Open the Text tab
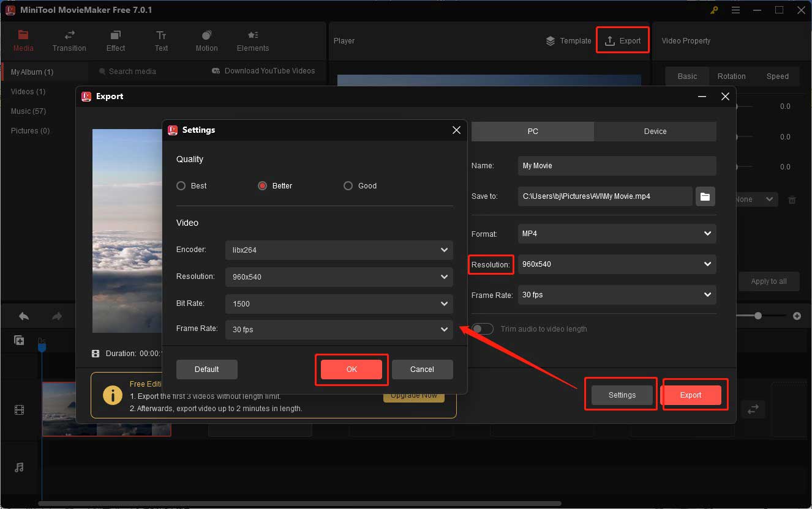Viewport: 812px width, 509px height. (161, 40)
